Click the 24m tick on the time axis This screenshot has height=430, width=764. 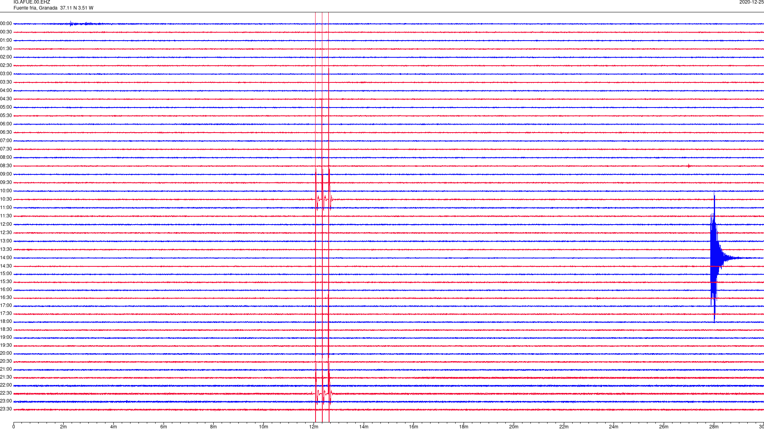point(614,427)
